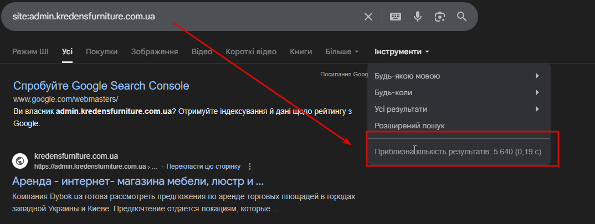Expand the Більше dropdown
Viewport: 595px width, 224px height.
[342, 51]
